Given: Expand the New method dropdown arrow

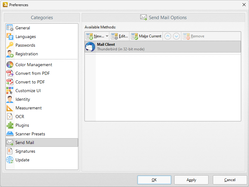Looking at the screenshot, I should pyautogui.click(x=107, y=36).
